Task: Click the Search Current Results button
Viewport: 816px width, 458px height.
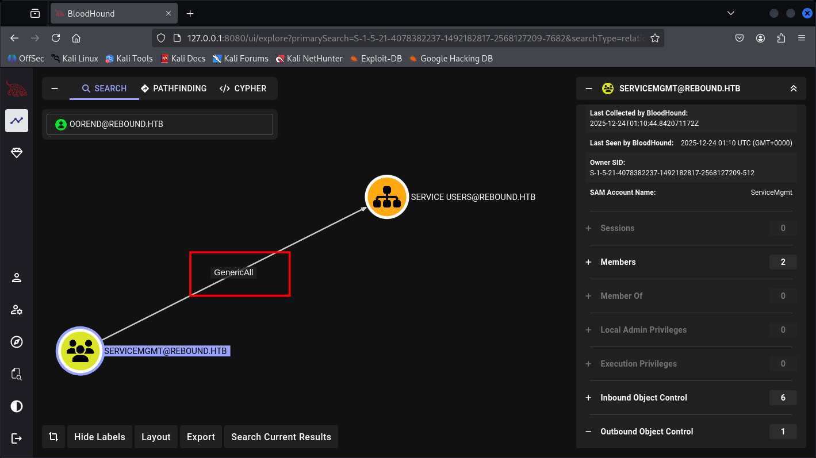Action: 281,437
